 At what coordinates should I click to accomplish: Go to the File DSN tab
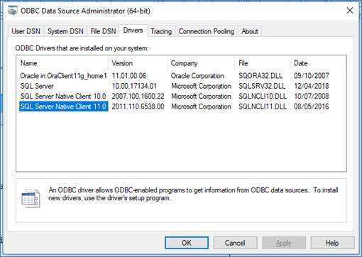(104, 31)
